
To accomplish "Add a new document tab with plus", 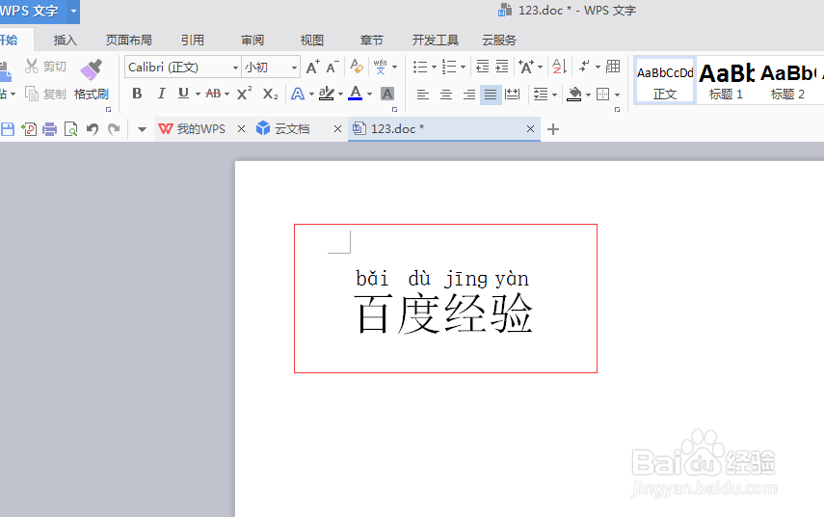I will pyautogui.click(x=553, y=129).
